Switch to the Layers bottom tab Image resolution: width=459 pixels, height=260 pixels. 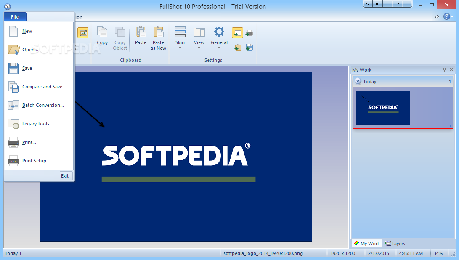pos(395,243)
